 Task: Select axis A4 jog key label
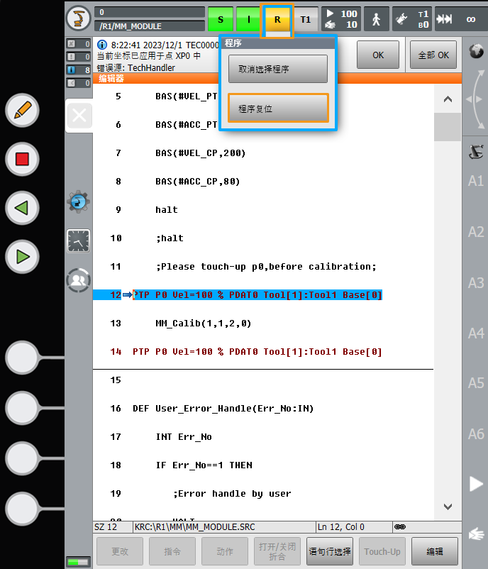(476, 333)
